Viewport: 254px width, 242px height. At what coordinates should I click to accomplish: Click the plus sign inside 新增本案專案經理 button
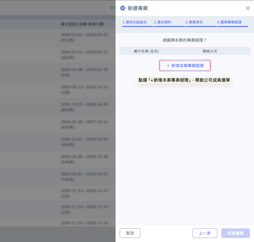[x=168, y=66]
